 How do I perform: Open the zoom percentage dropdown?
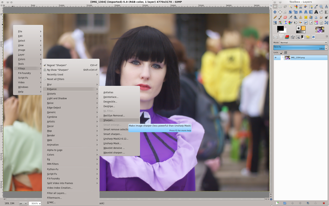[x=35, y=203]
